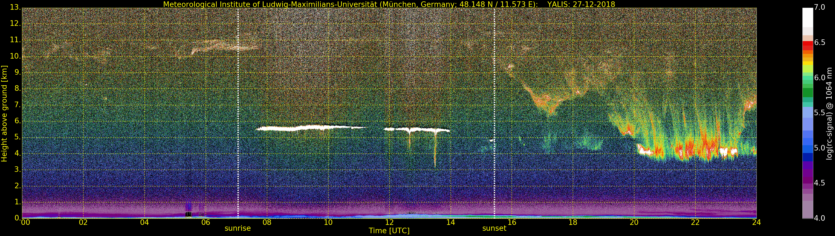Screen dimensions: 835x236
Task: Click time axis tick label '22'
Action: (696, 222)
